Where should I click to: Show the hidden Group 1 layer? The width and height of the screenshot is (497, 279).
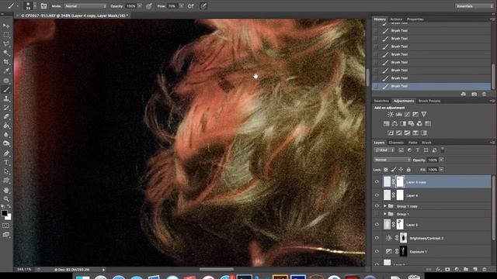[377, 214]
